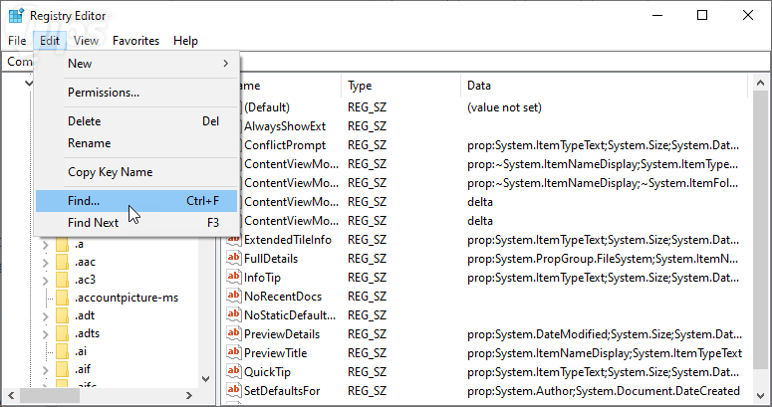Click the Registry Editor app icon in title bar
This screenshot has width=772, height=407.
16,15
